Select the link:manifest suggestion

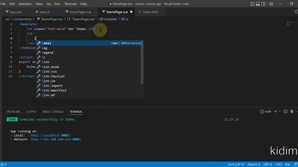(x=88, y=90)
